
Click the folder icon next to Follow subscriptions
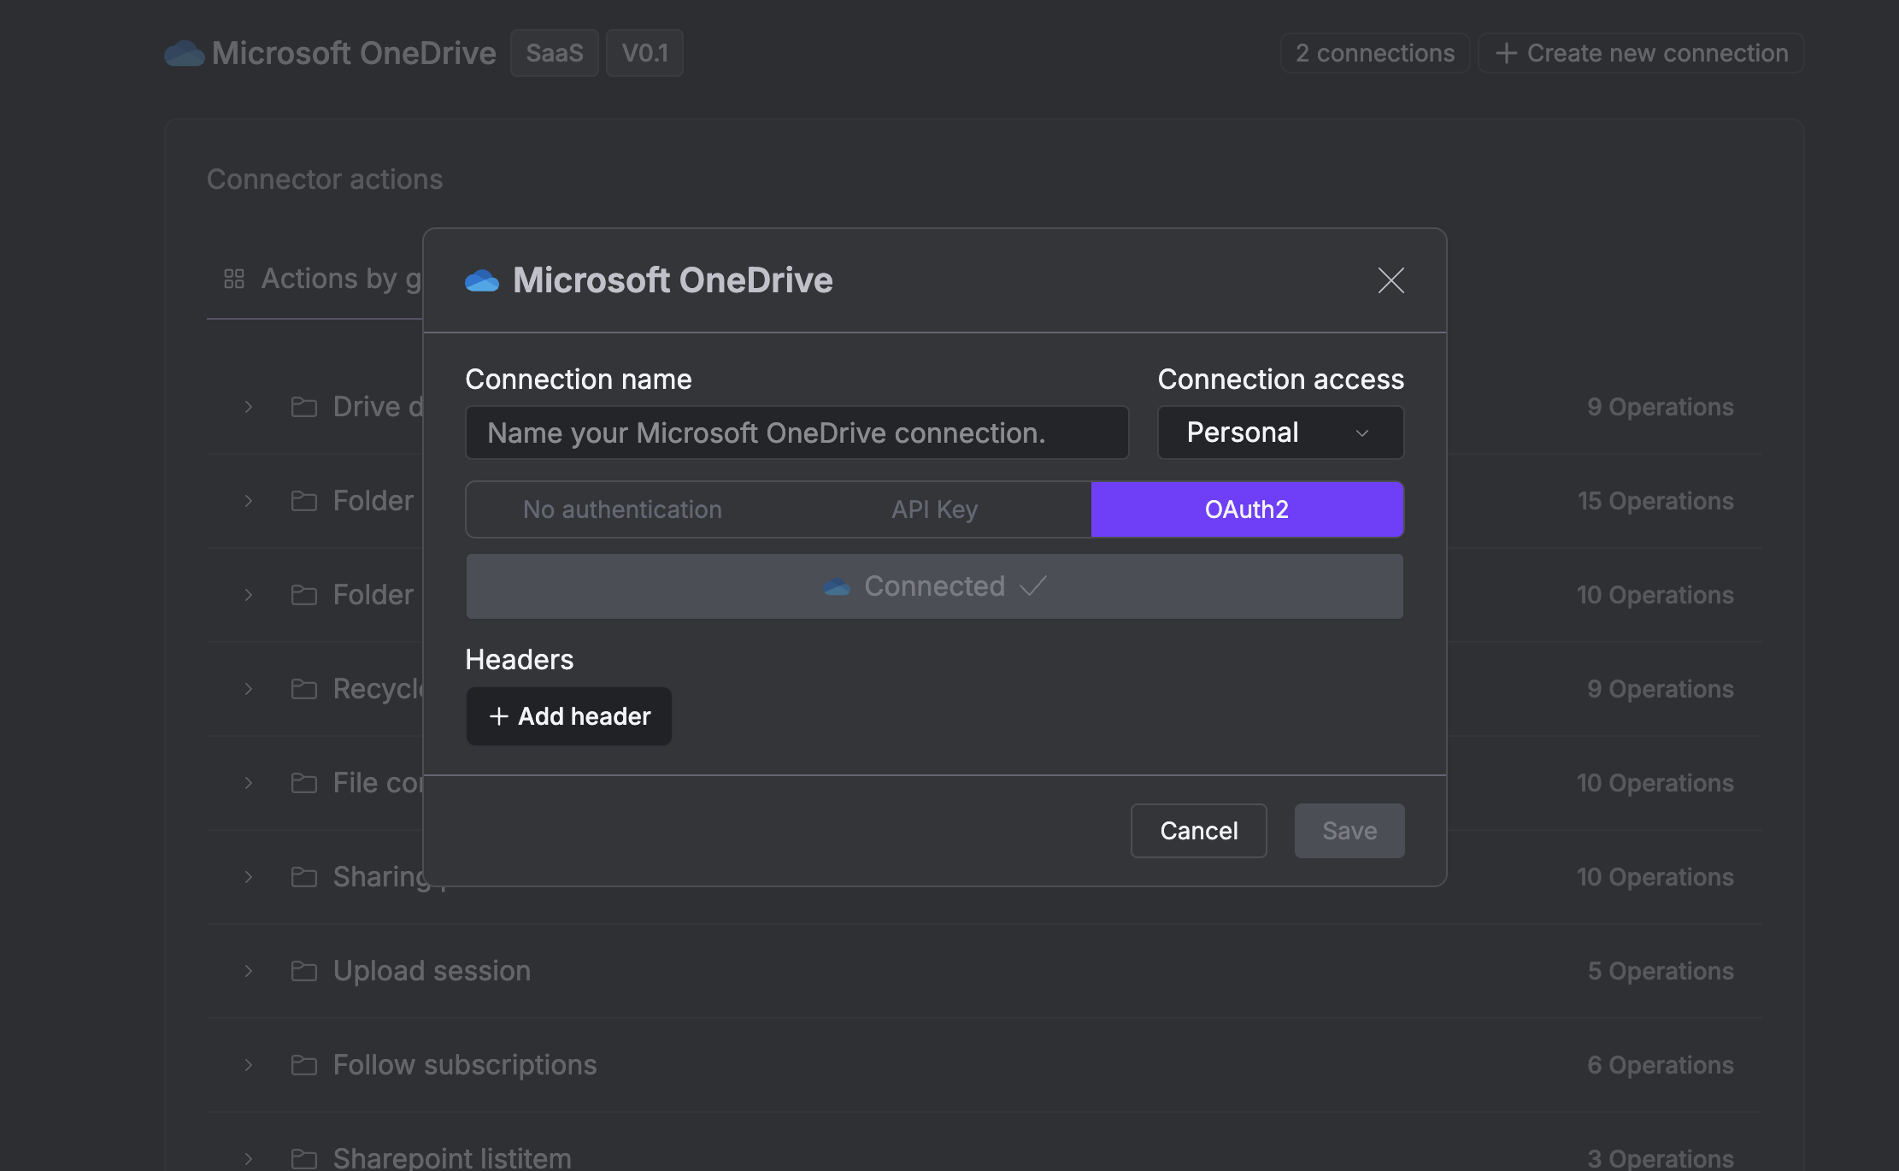pyautogui.click(x=303, y=1065)
